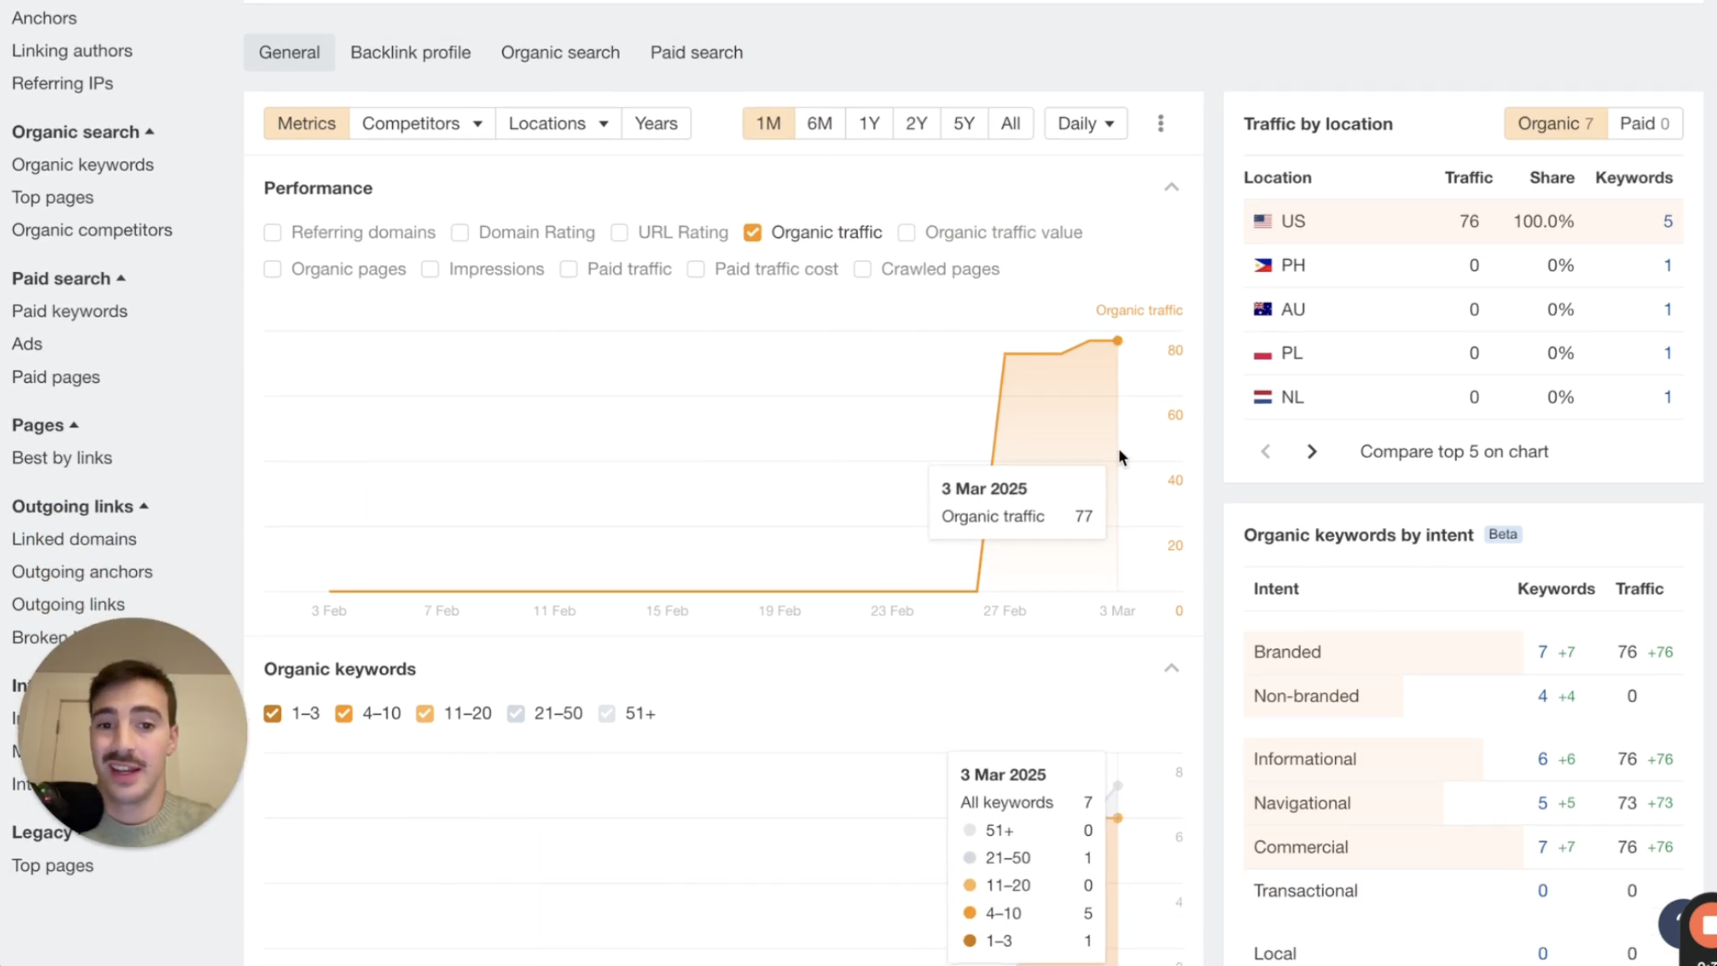Click the US flag location row
The image size is (1717, 966).
click(1463, 221)
